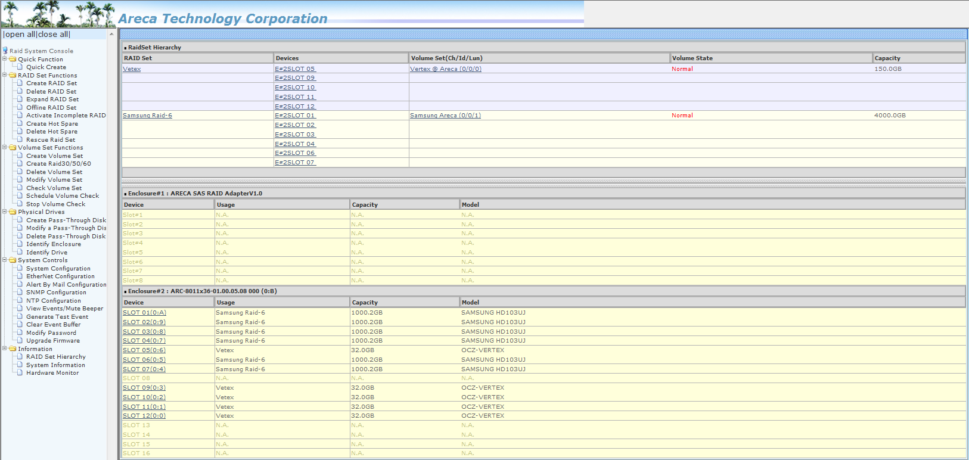969x460 pixels.
Task: Click the Raid System Console server icon
Action: pyautogui.click(x=5, y=51)
